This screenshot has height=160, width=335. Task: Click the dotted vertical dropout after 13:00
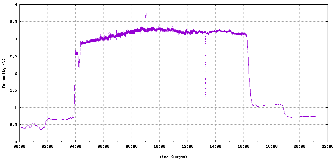click(x=205, y=73)
